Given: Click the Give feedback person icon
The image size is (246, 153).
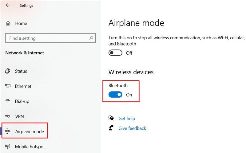Looking at the screenshot, I should 111,128.
